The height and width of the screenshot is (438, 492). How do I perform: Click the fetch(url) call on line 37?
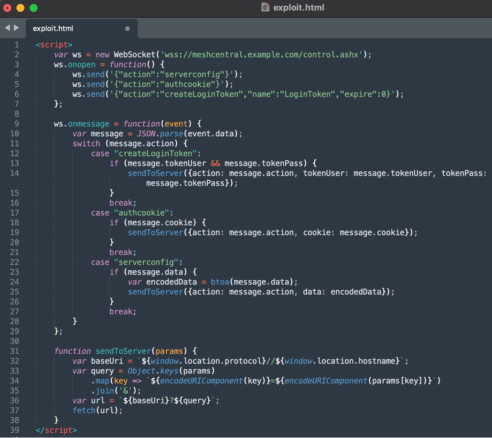point(97,411)
